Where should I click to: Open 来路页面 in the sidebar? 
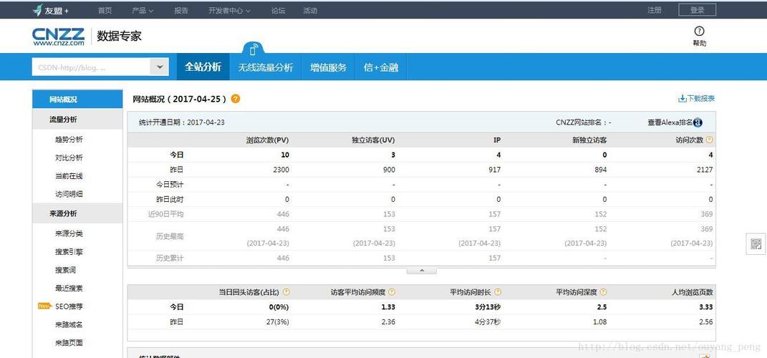(69, 343)
